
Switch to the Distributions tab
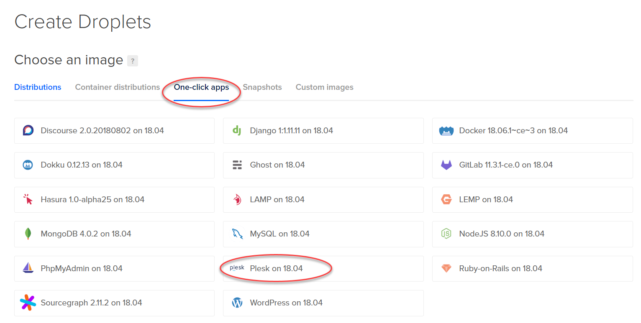coord(38,87)
